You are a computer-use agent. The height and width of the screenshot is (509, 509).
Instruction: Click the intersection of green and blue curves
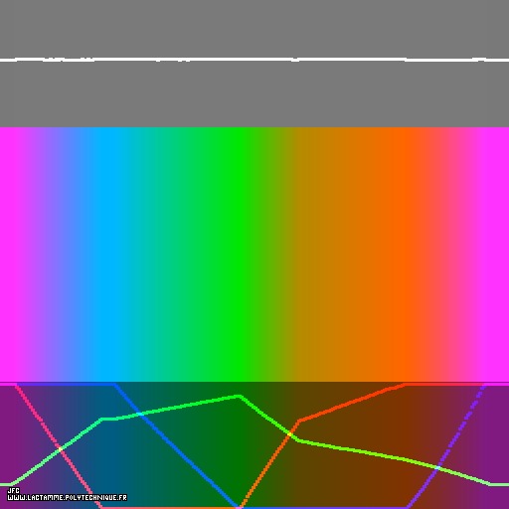140,414
